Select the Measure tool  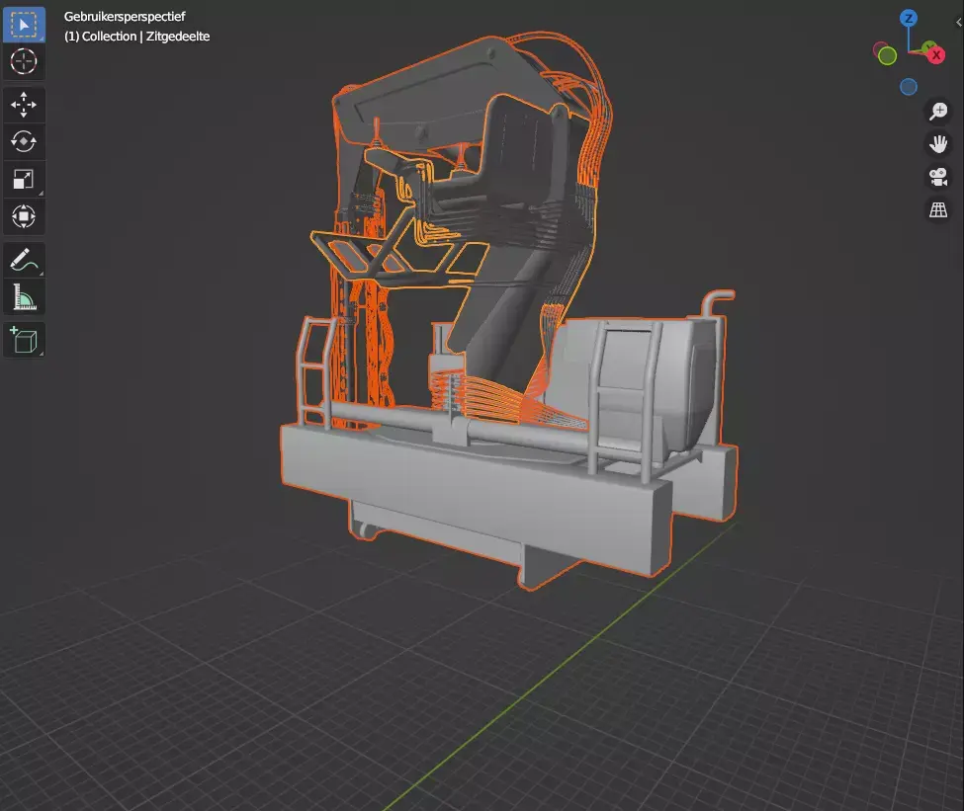click(x=24, y=297)
